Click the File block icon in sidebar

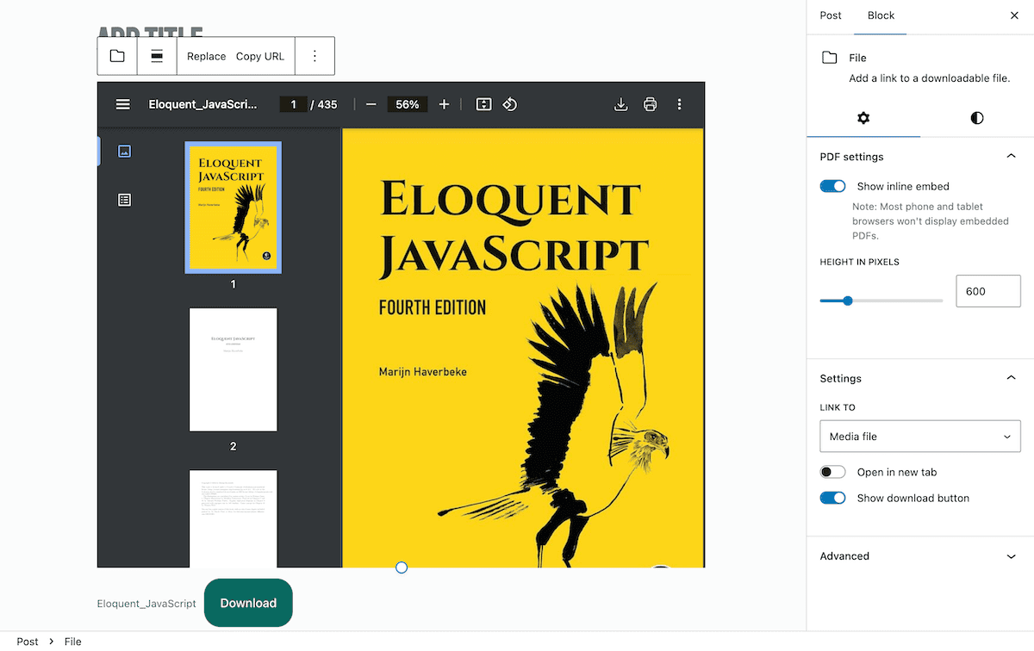(830, 58)
